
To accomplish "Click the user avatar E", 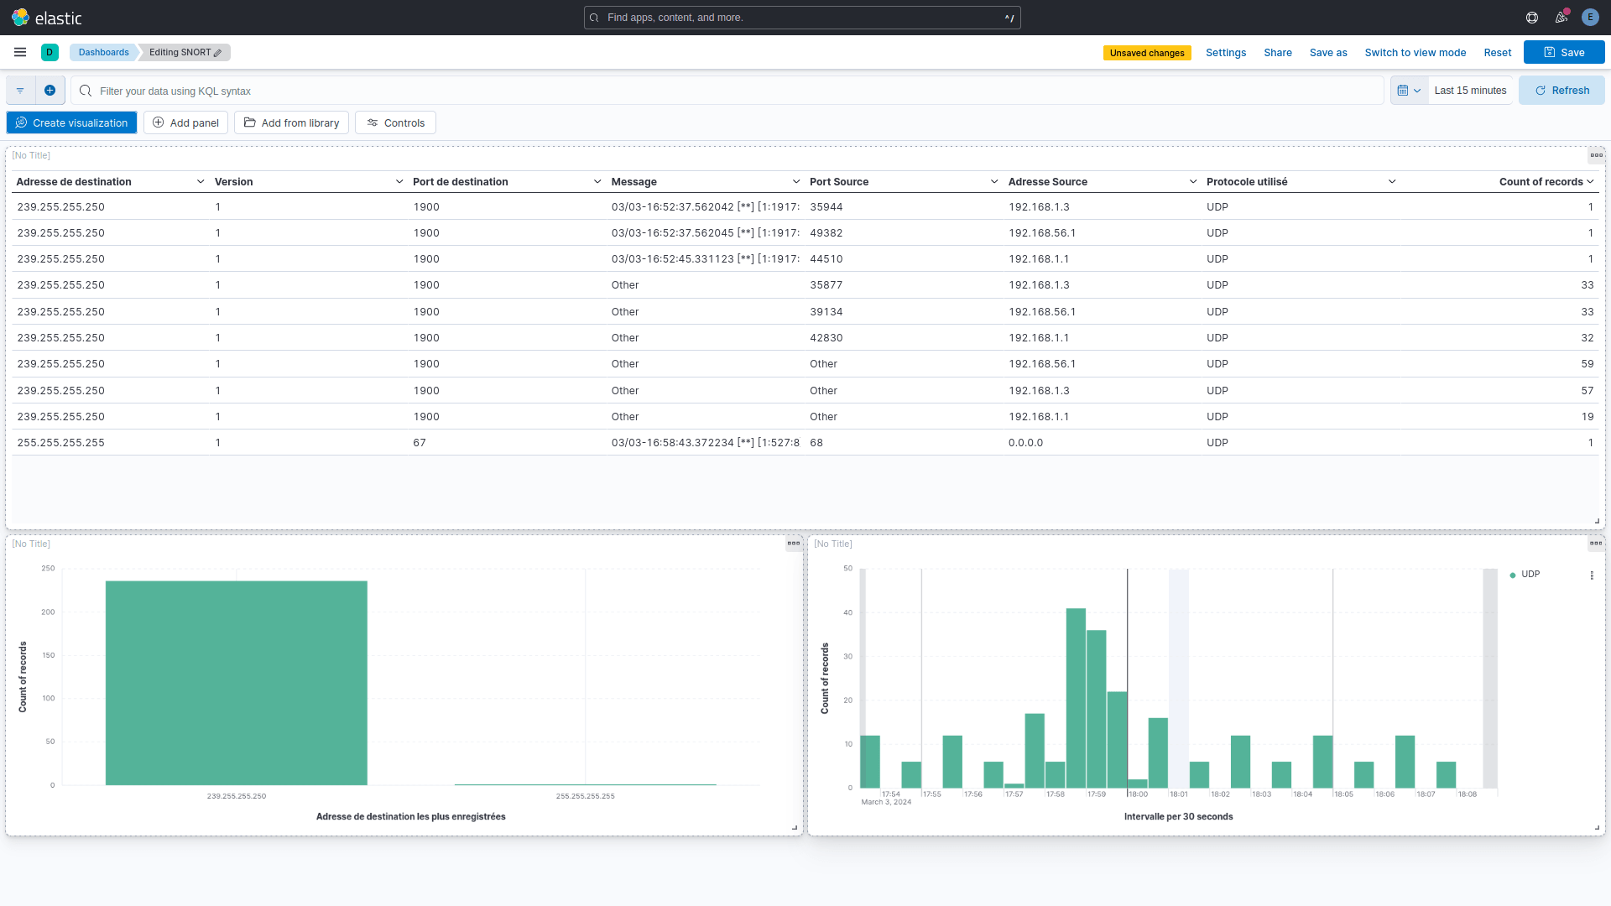I will pyautogui.click(x=1590, y=18).
